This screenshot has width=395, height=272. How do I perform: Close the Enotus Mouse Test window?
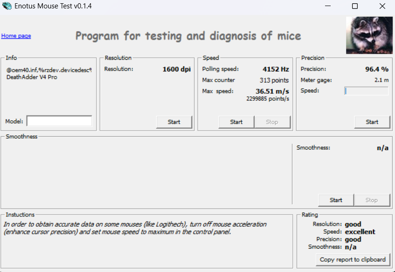point(382,6)
